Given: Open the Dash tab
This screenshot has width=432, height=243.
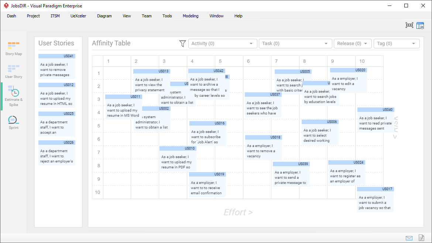Looking at the screenshot, I should [11, 16].
